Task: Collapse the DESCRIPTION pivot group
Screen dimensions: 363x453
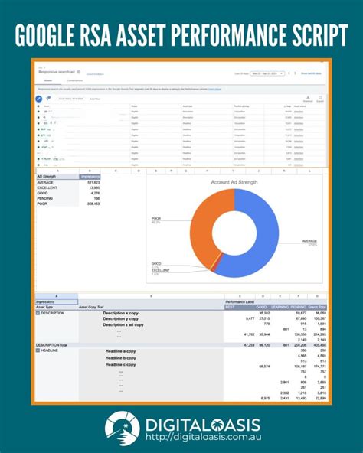Action: pos(38,313)
